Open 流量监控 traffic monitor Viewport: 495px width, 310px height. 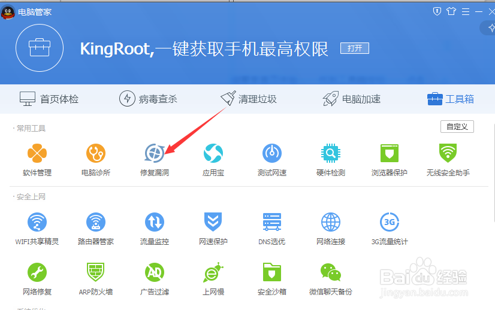[x=155, y=229]
